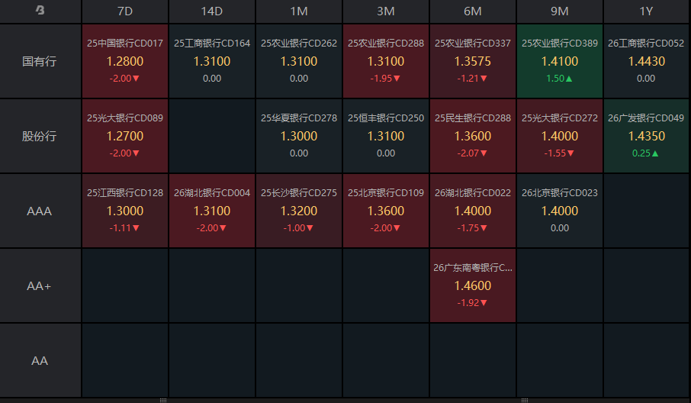Screen dimensions: 691x403
Task: Select the 1M tenor column header
Action: pyautogui.click(x=299, y=11)
